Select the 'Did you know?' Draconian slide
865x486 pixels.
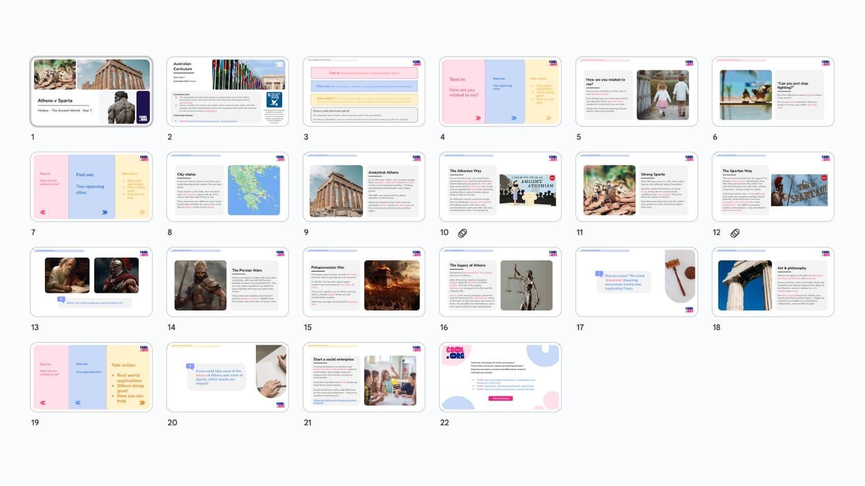pos(637,282)
